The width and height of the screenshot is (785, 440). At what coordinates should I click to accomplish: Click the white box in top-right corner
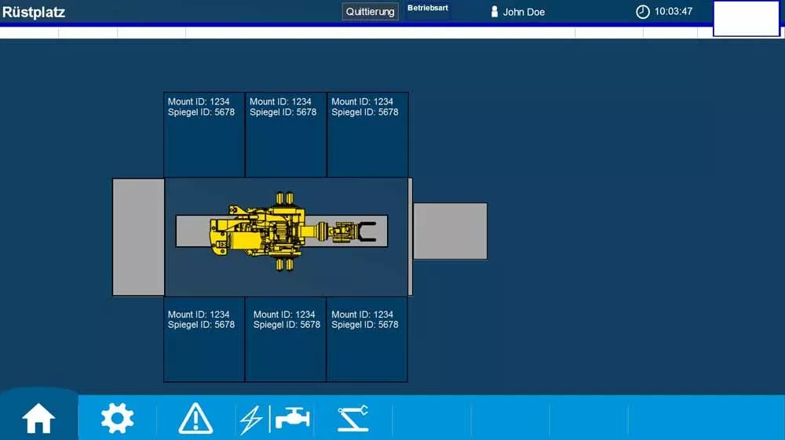(747, 19)
